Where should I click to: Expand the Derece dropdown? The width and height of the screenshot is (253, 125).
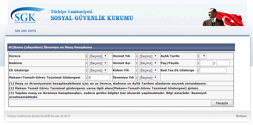tap(98, 56)
